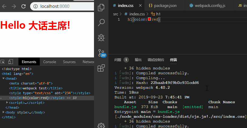This screenshot has width=247, height=128.
Task: Click h1 symbol in the breadcrumb
Action: click(158, 14)
